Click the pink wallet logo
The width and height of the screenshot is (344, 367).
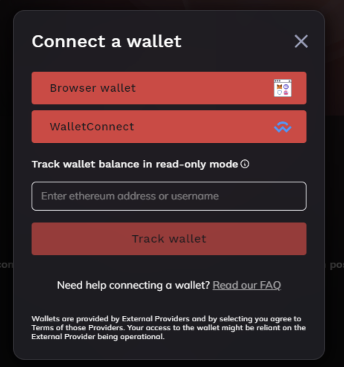(x=286, y=93)
